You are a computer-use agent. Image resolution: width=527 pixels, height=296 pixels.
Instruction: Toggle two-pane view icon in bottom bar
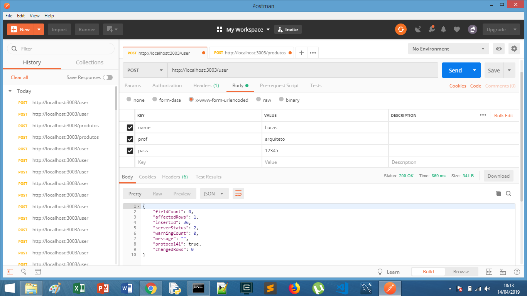(x=489, y=272)
